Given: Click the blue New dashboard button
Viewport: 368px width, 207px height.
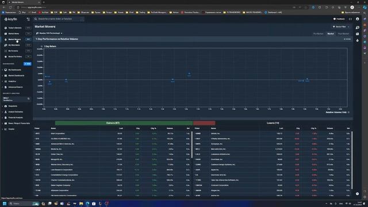Looking at the screenshot, I should pos(28,64).
